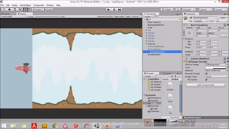Open SketchUp from taskbar
229x129 pixels.
(x=75, y=126)
